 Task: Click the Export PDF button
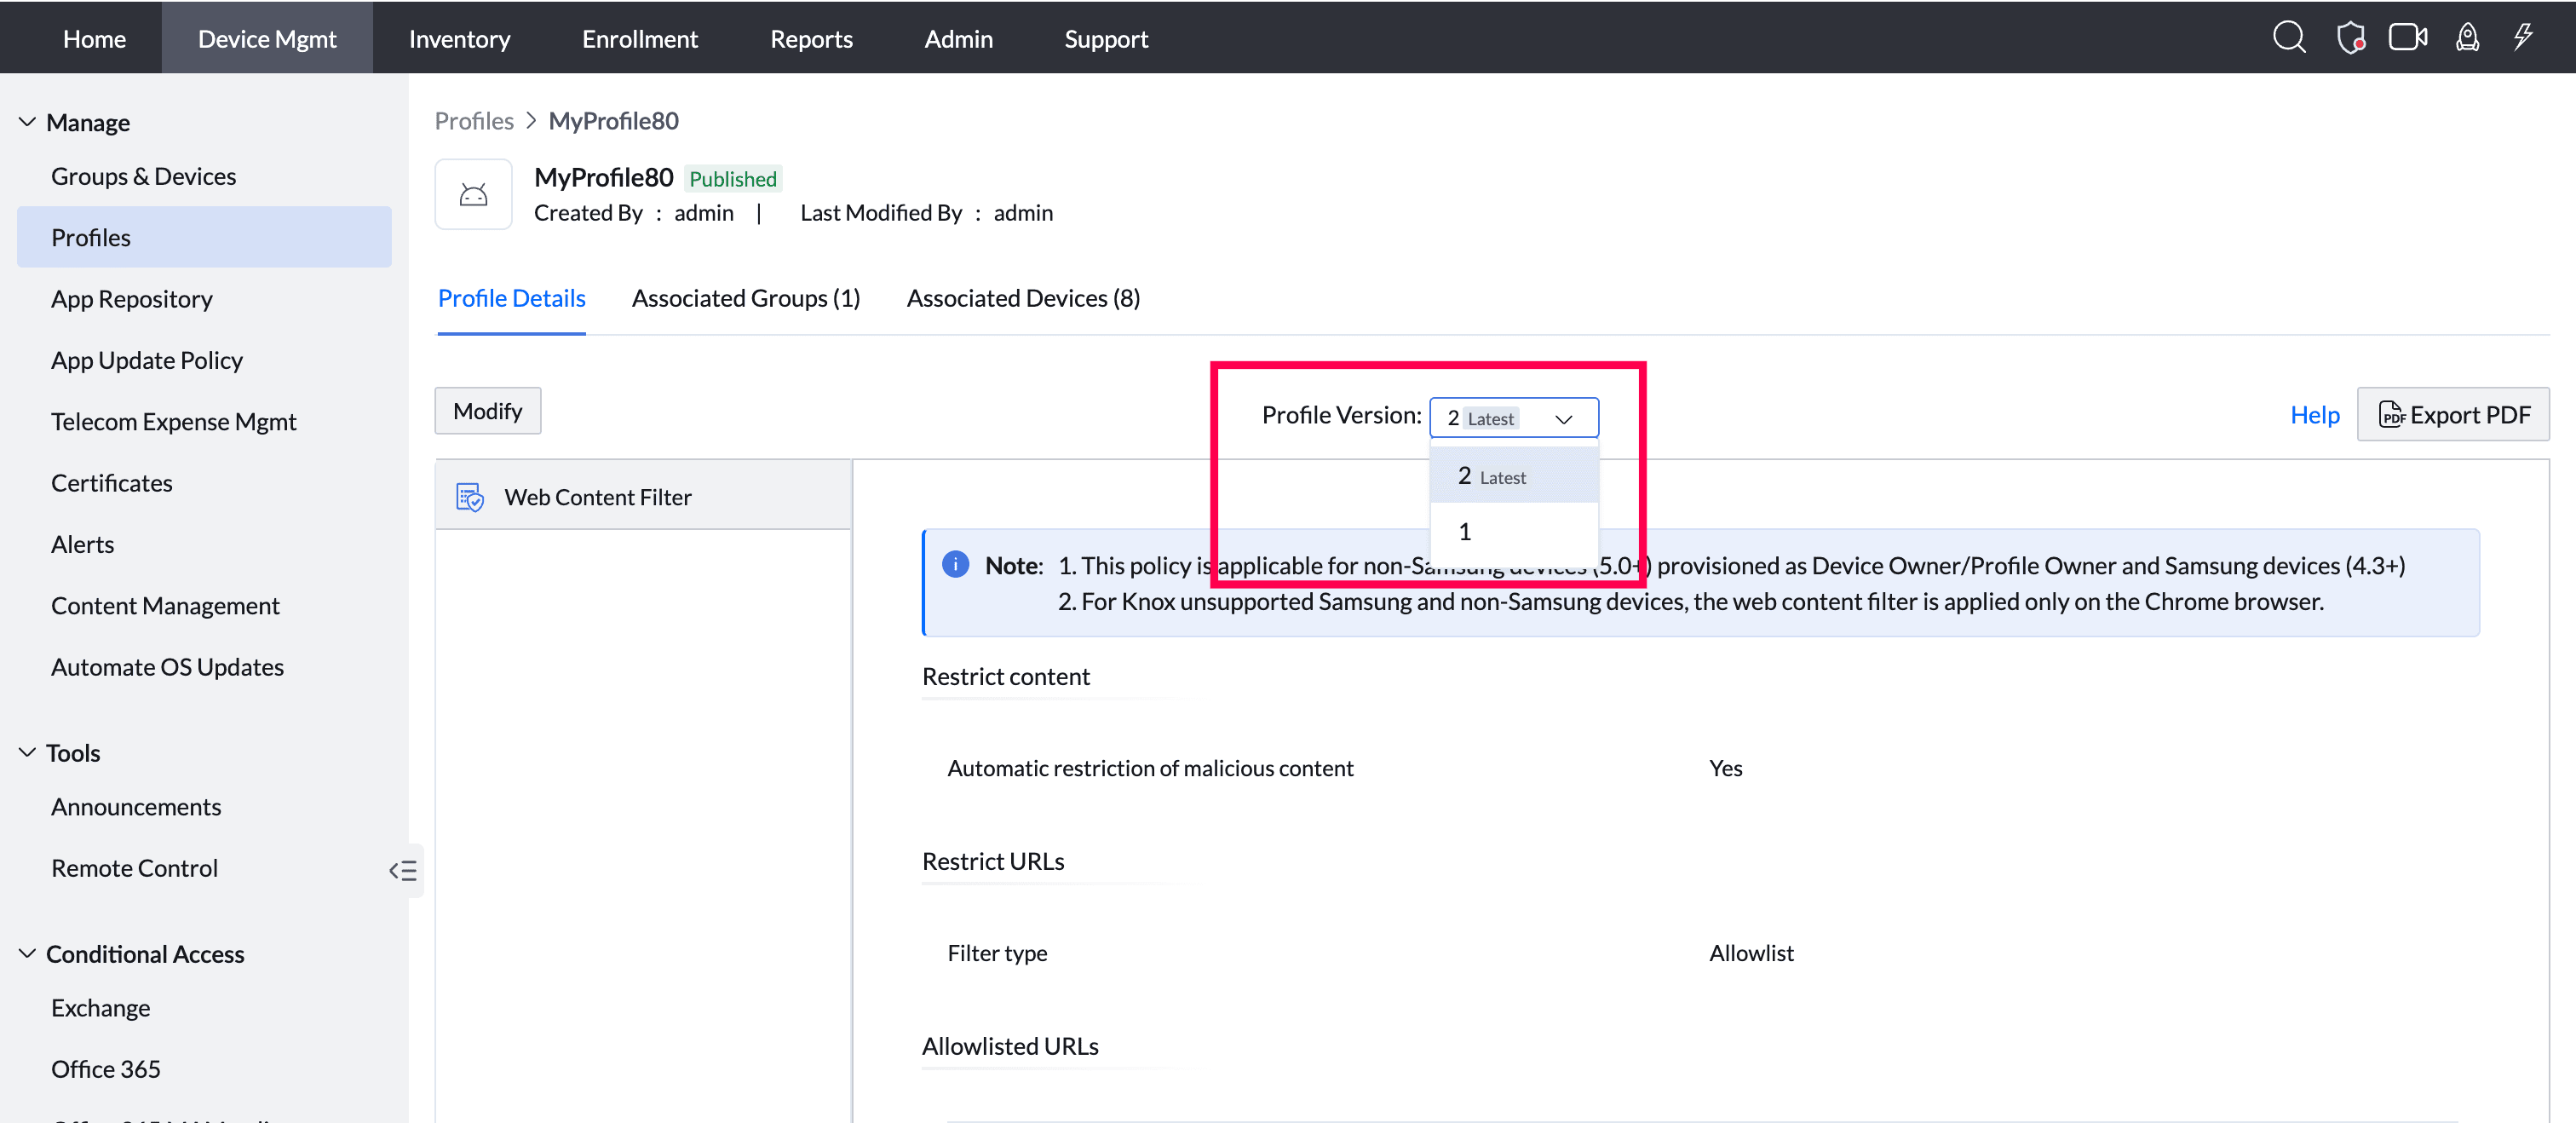(x=2453, y=414)
